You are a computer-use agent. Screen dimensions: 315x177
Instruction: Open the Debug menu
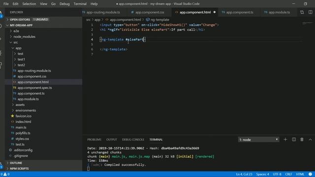pyautogui.click(x=64, y=4)
